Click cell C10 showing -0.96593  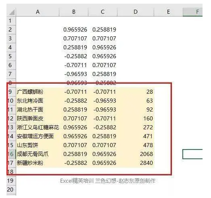pyautogui.click(x=102, y=101)
